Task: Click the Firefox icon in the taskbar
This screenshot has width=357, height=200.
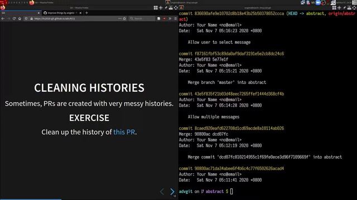Action: pyautogui.click(x=32, y=2)
